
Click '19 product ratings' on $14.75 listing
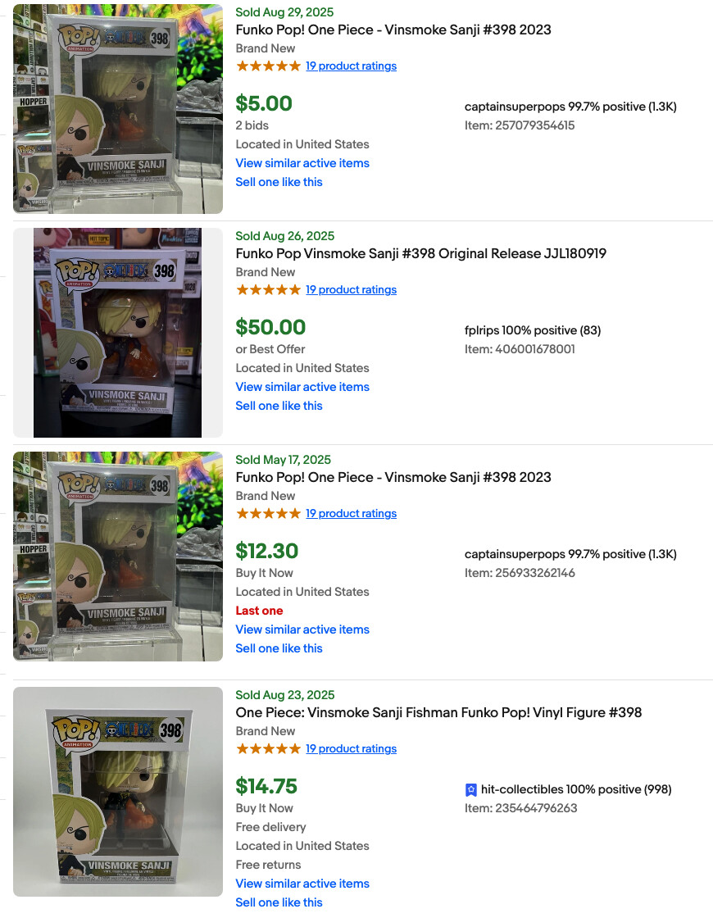pyautogui.click(x=351, y=749)
